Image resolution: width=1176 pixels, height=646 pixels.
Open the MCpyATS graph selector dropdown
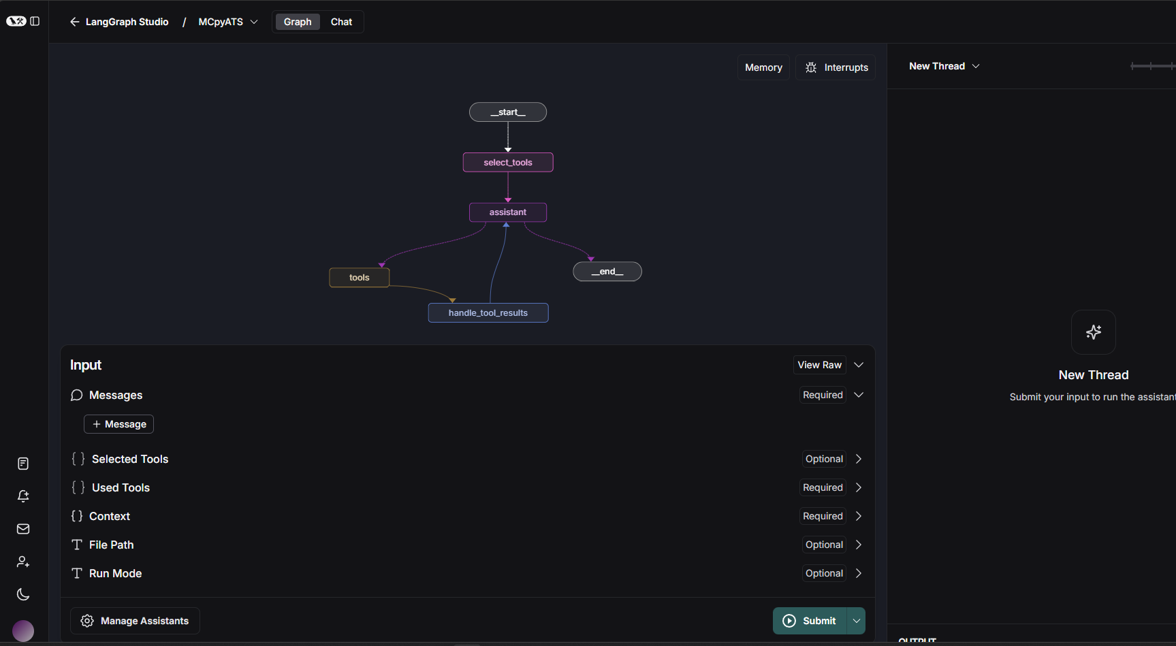click(x=227, y=21)
